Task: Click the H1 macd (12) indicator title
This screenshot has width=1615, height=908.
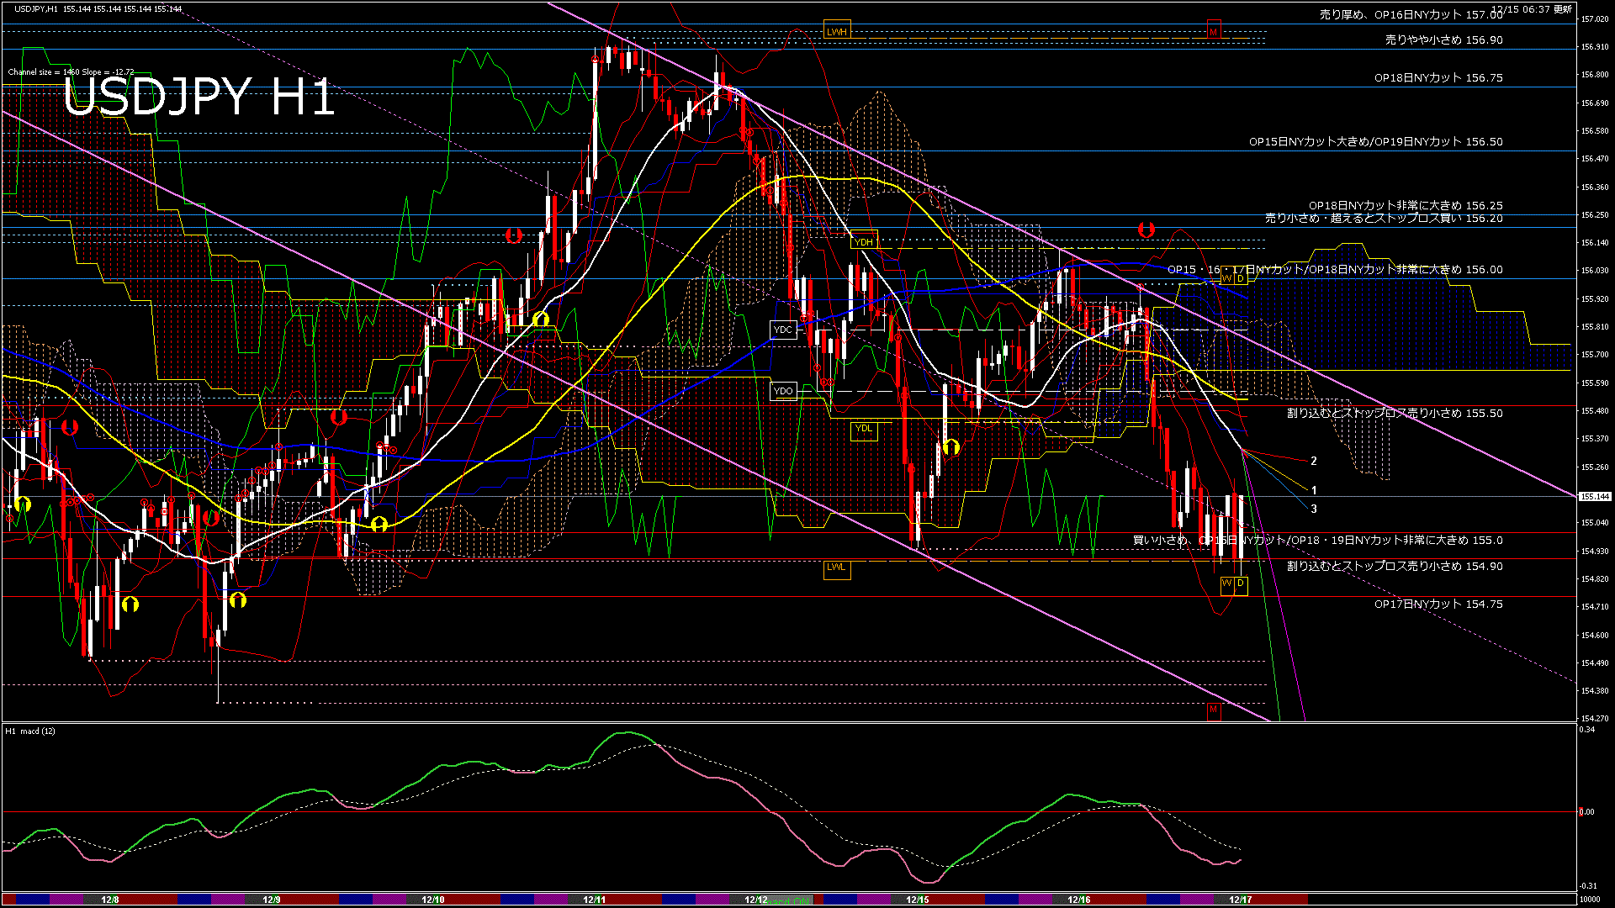Action: tap(30, 731)
